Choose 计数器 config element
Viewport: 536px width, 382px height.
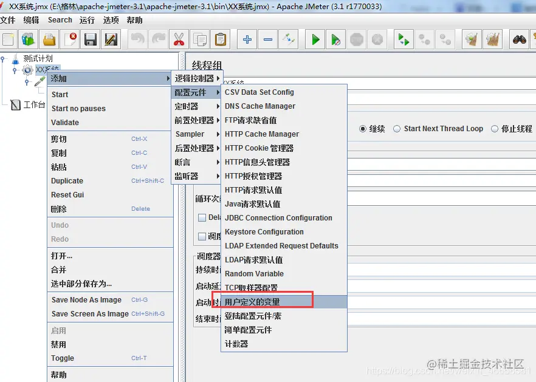(284, 344)
